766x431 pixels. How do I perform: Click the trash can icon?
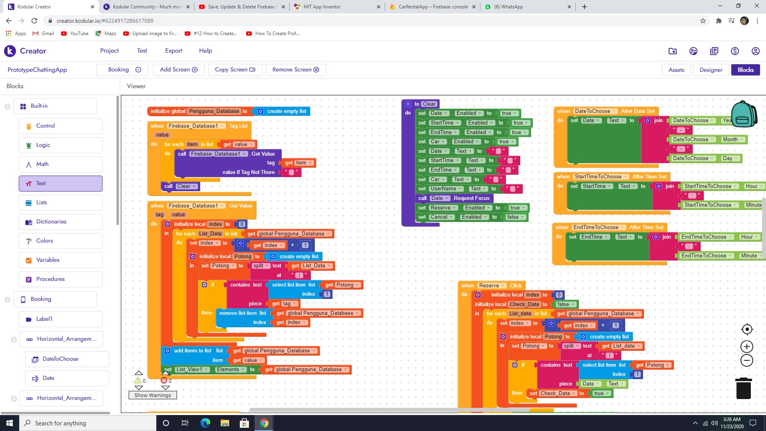click(x=743, y=388)
